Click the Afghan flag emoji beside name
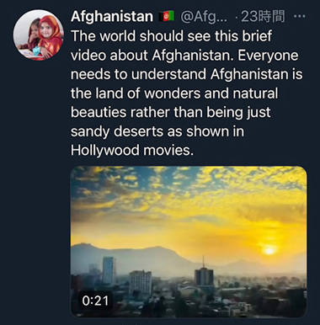320x325 pixels. 167,16
